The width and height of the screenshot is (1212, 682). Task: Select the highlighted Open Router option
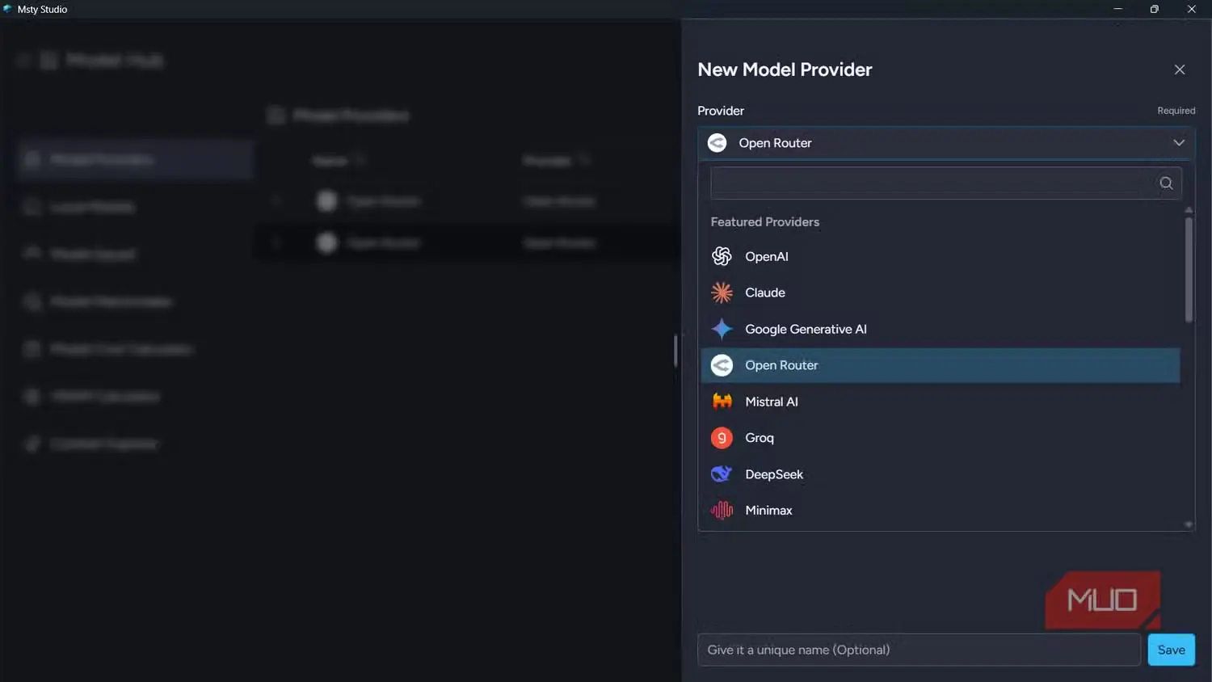point(941,365)
